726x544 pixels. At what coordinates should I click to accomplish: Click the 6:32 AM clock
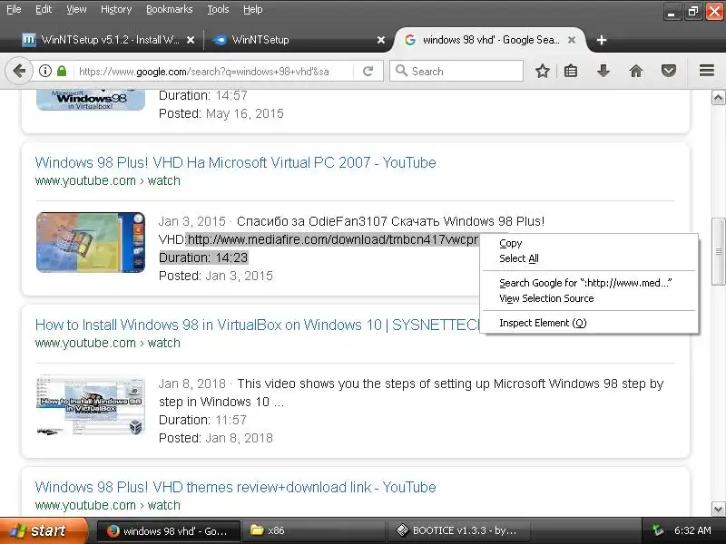pyautogui.click(x=692, y=530)
